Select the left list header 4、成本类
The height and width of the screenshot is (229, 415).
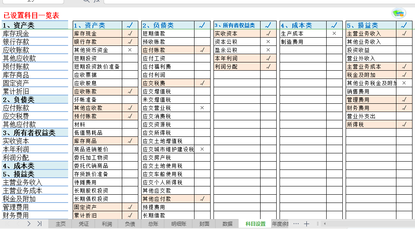pos(35,166)
